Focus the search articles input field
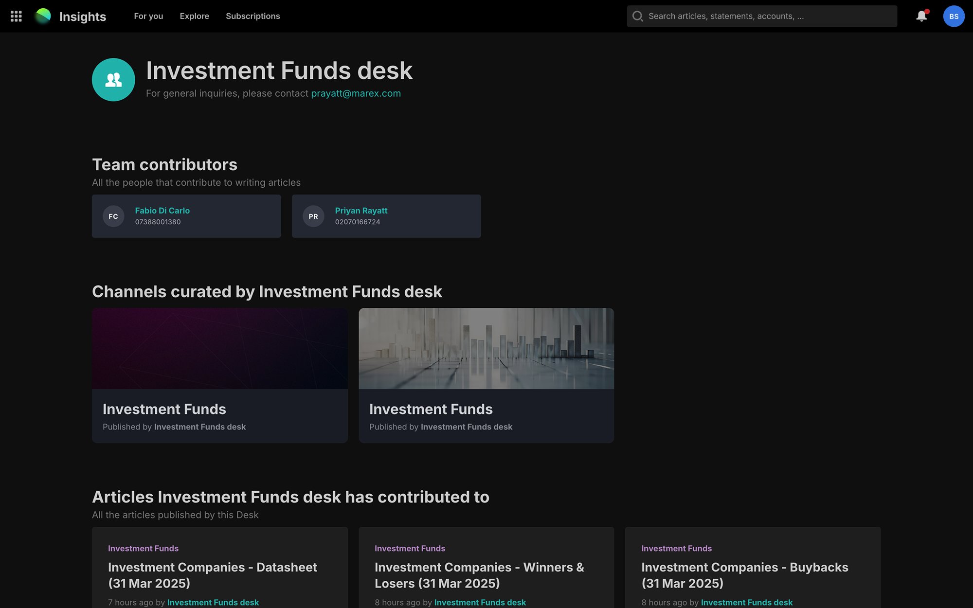The image size is (973, 608). tap(762, 16)
